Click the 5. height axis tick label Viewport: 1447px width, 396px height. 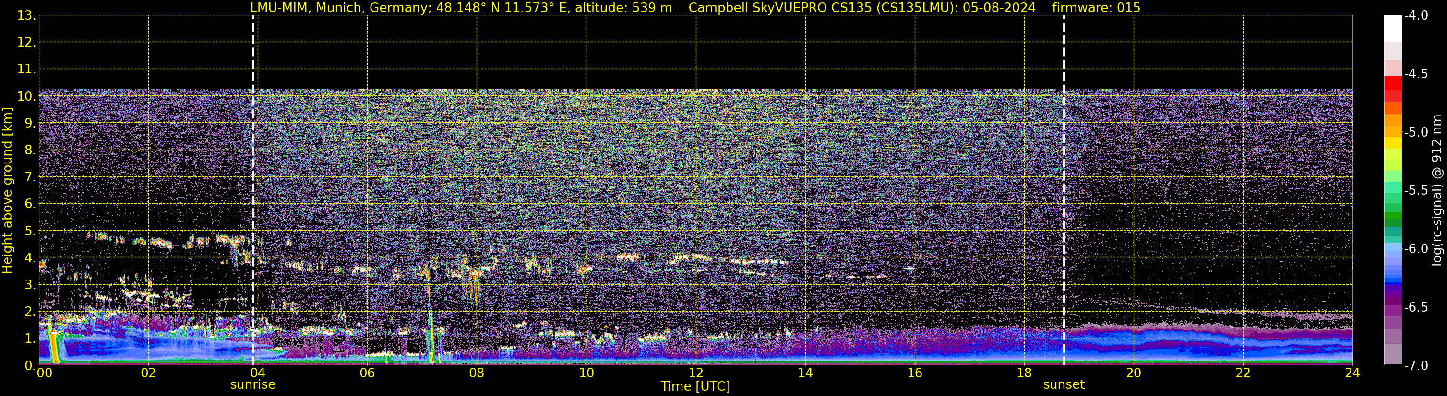pyautogui.click(x=30, y=231)
